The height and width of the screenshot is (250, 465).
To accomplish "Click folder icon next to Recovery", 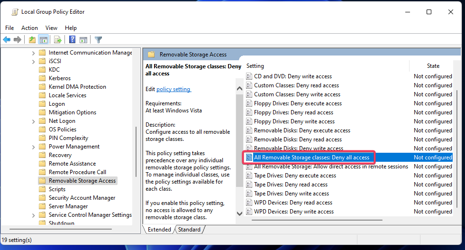I will (x=42, y=155).
